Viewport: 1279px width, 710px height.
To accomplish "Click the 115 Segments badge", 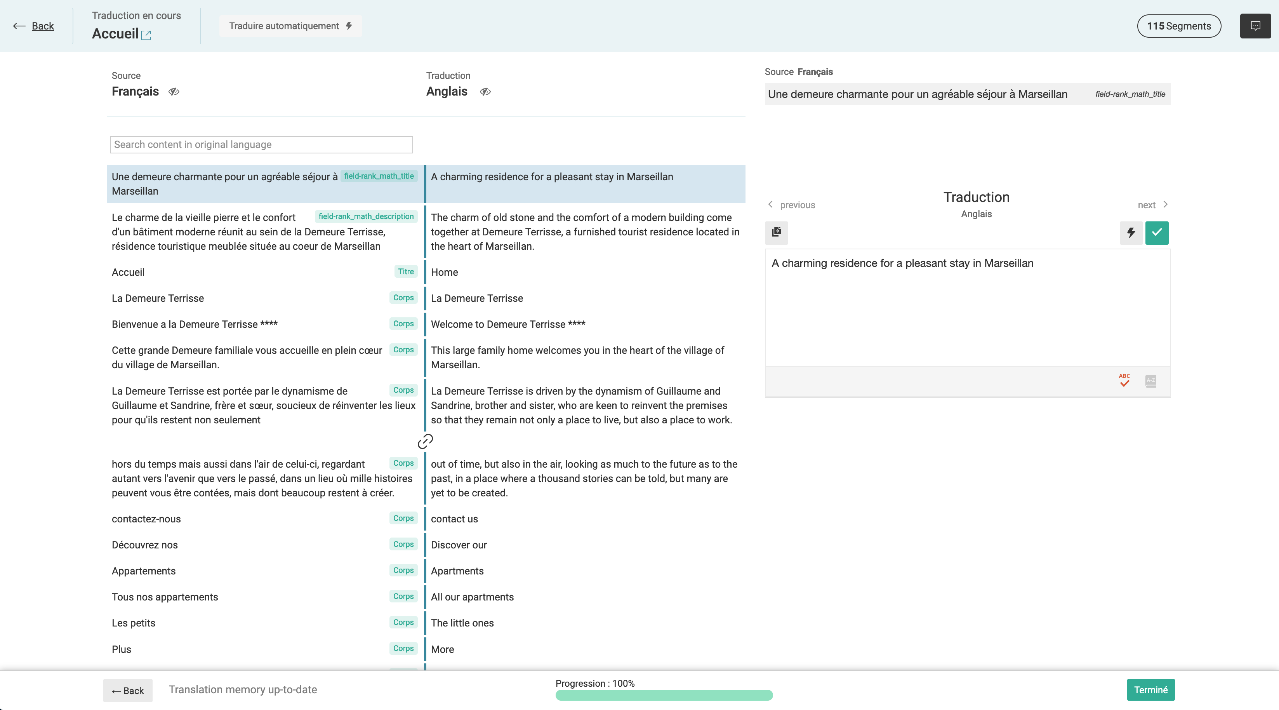I will tap(1179, 26).
